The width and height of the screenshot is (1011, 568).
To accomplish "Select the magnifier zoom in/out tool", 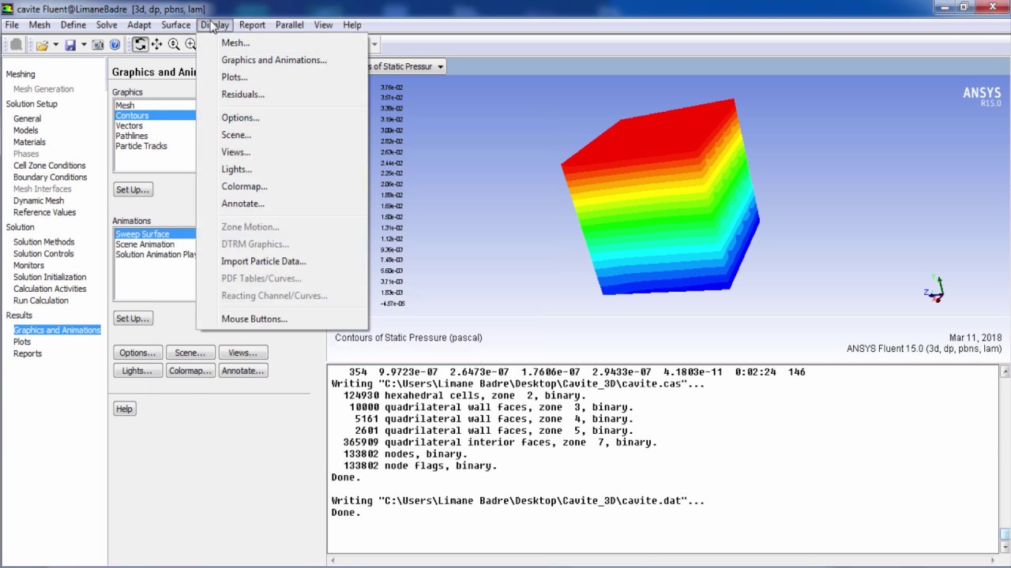I will coord(174,45).
